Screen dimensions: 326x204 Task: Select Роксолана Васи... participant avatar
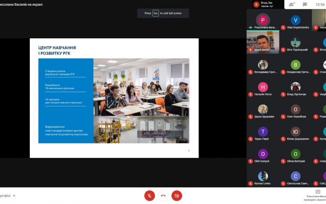(263, 20)
